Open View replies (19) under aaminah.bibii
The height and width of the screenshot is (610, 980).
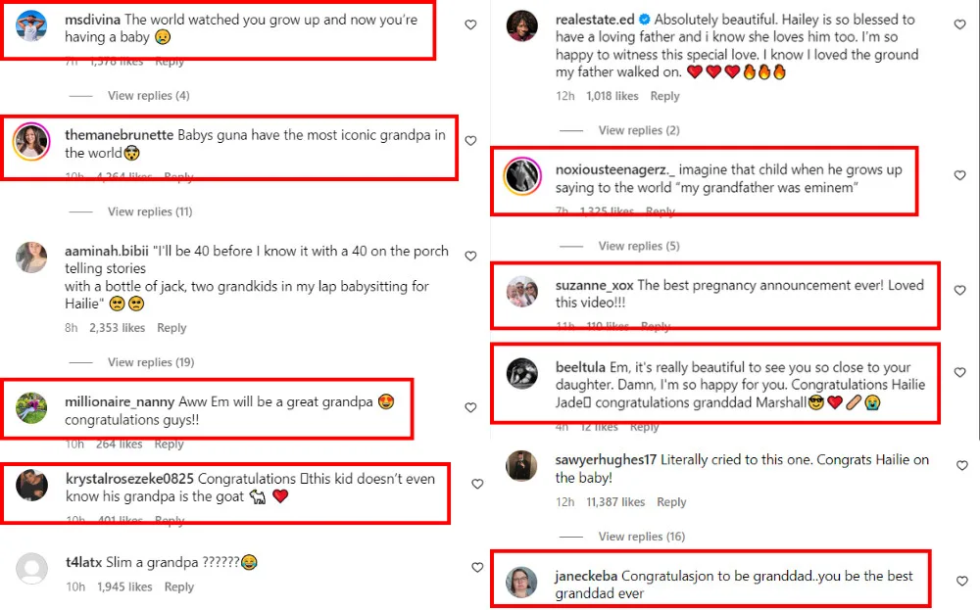[151, 362]
